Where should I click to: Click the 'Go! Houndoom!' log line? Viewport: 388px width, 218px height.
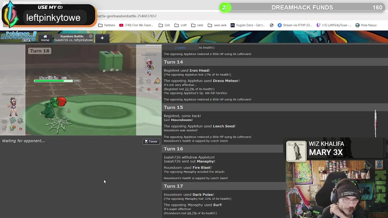pyautogui.click(x=178, y=120)
